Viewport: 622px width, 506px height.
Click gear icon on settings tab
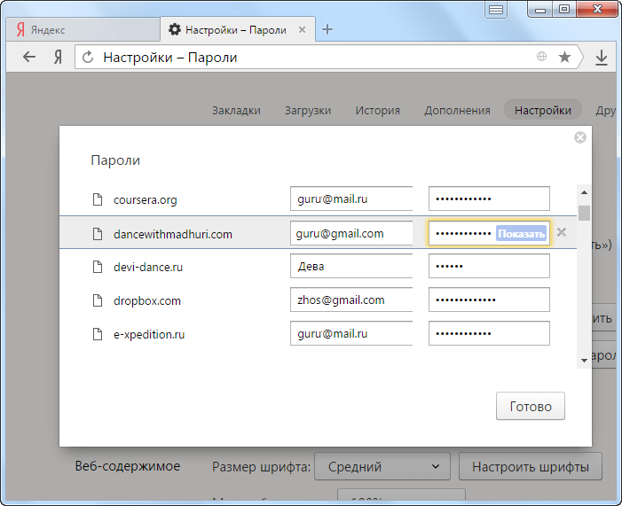(x=175, y=29)
